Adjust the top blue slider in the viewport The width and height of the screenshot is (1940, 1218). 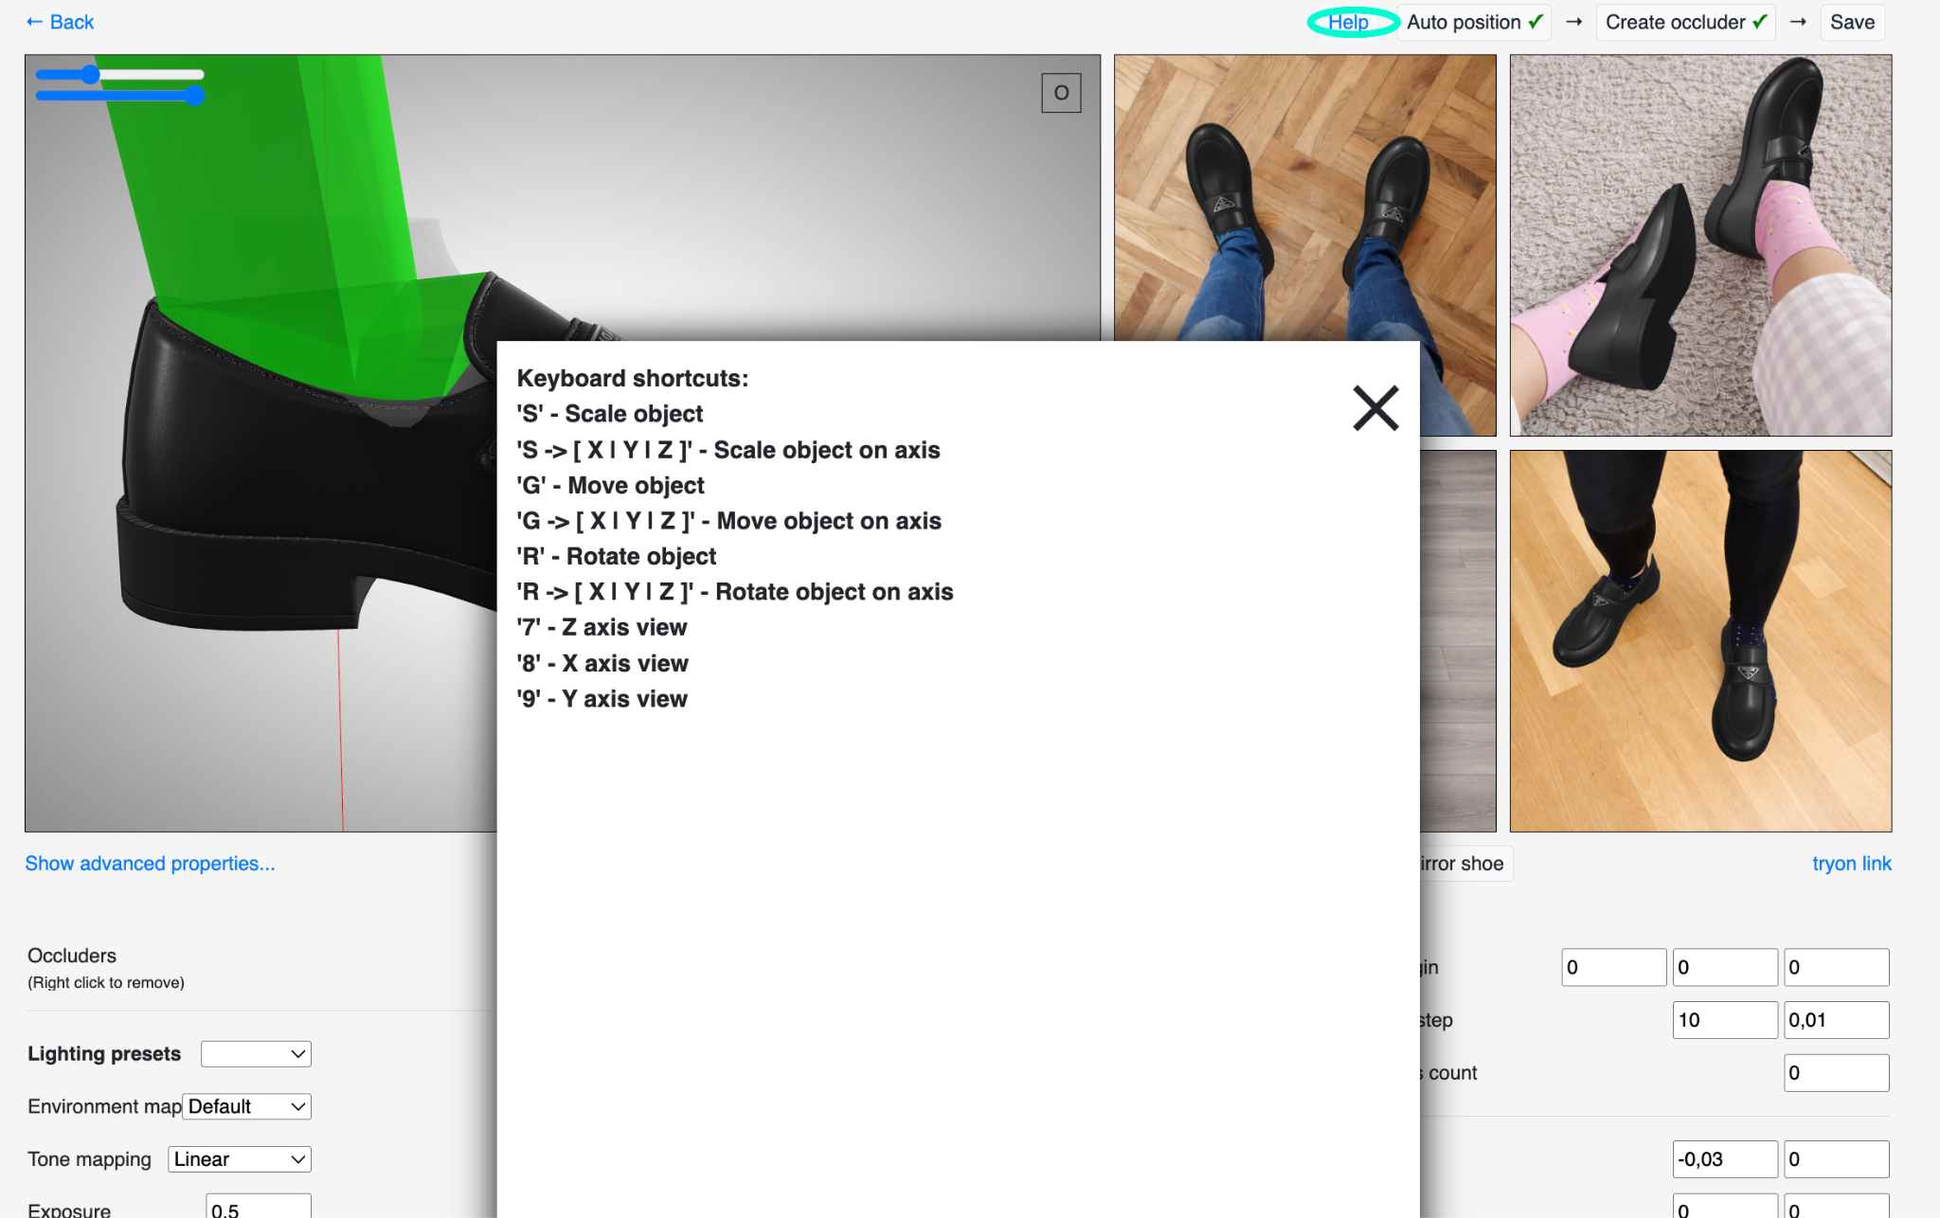[x=90, y=75]
